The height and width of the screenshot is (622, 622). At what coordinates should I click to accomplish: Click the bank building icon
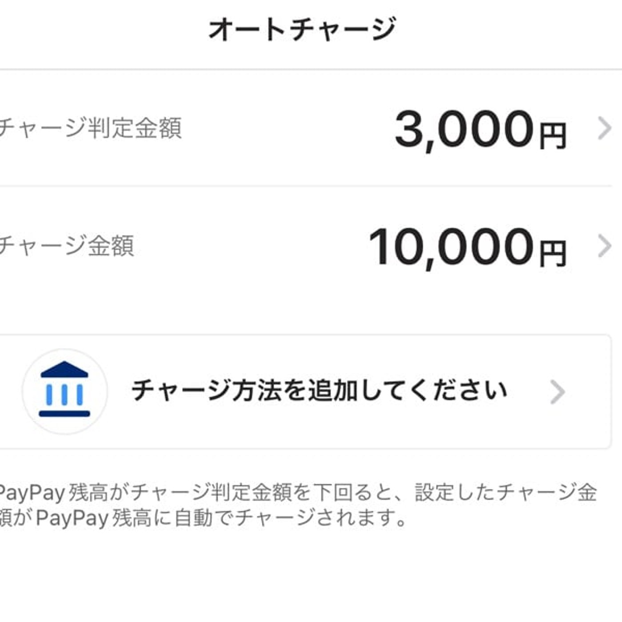[64, 390]
